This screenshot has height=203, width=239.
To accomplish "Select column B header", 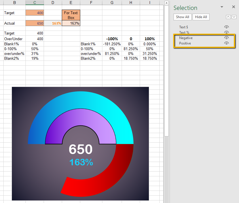I will click(14, 3).
